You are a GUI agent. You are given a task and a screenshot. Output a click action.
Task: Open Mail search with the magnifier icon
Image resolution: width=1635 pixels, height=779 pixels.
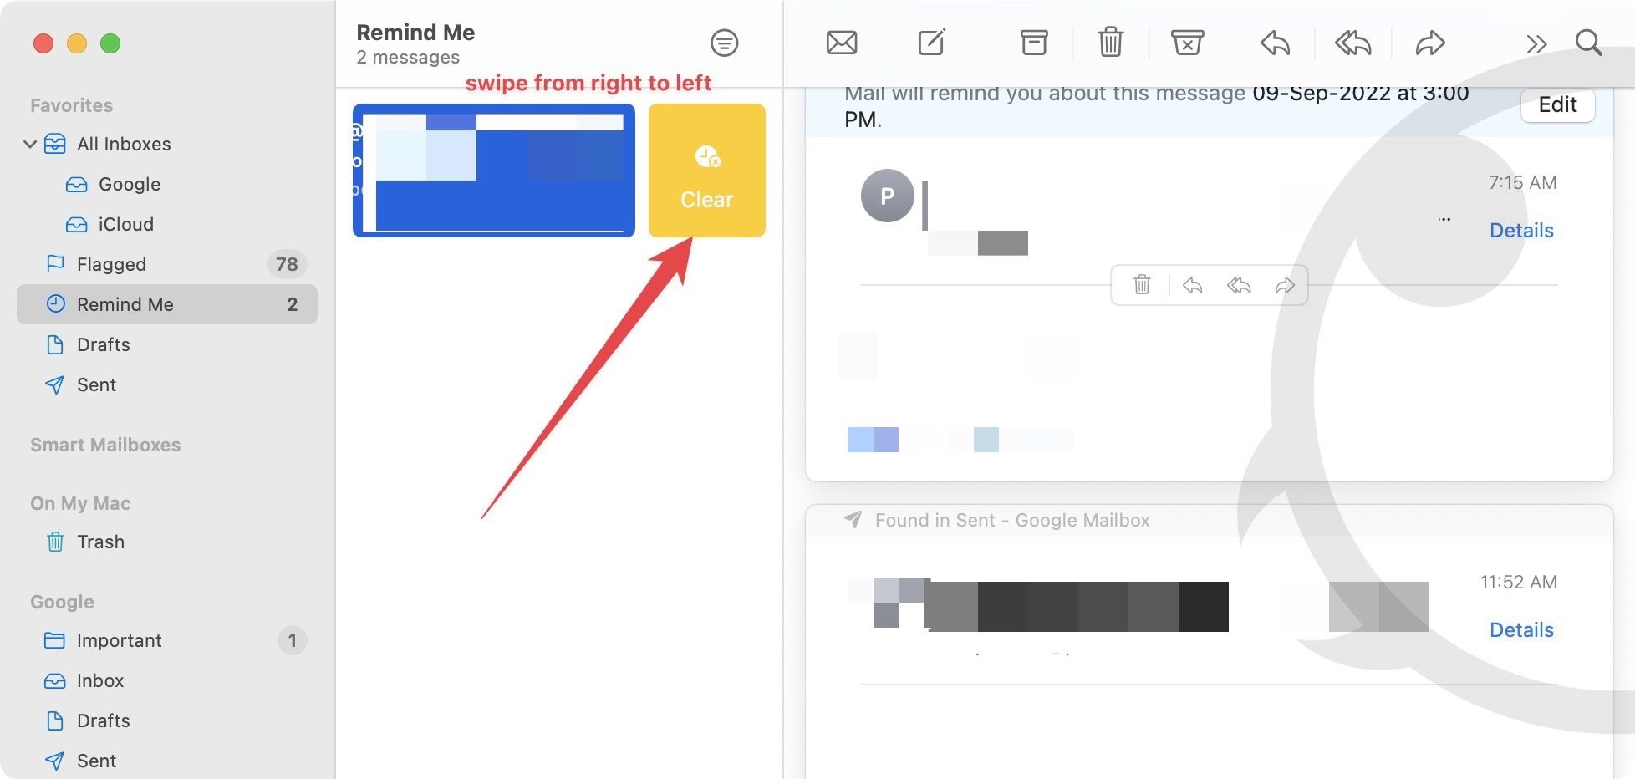point(1587,43)
